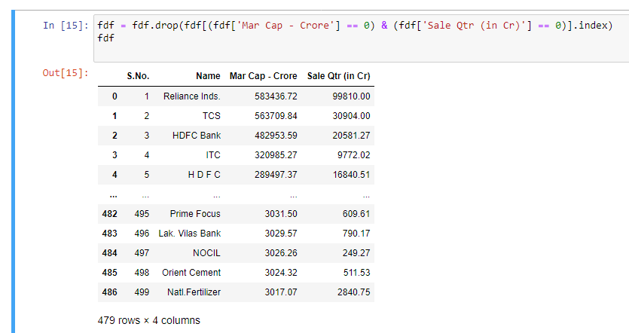Click S.No. value 499

tap(142, 292)
